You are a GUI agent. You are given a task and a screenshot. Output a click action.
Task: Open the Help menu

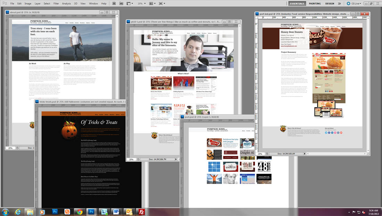(x=104, y=3)
